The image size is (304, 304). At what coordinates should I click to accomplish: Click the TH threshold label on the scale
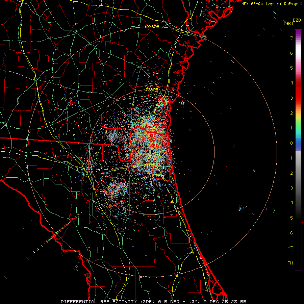tap(290, 263)
